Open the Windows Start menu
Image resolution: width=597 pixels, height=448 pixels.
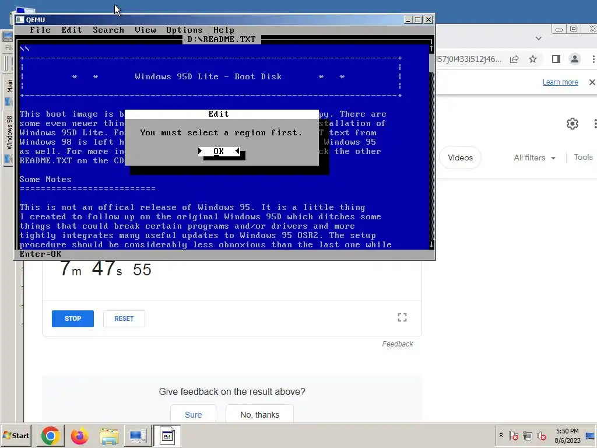pos(16,435)
